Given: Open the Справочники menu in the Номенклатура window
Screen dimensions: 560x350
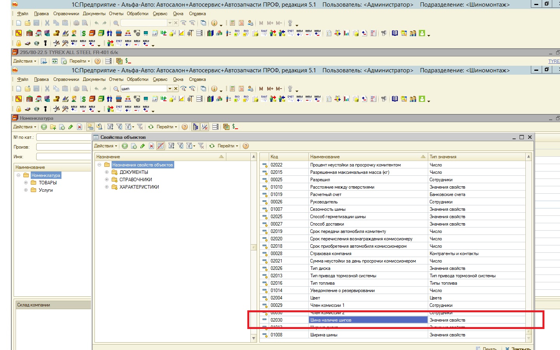Looking at the screenshot, I should (x=66, y=79).
